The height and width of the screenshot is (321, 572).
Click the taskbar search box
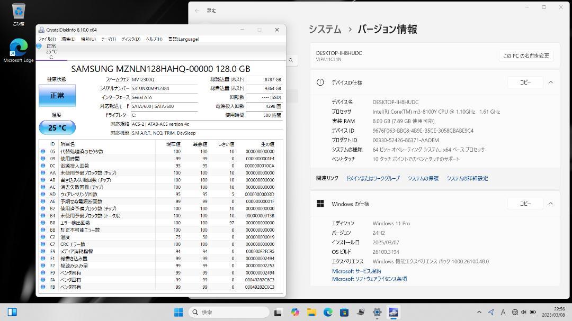pyautogui.click(x=229, y=312)
